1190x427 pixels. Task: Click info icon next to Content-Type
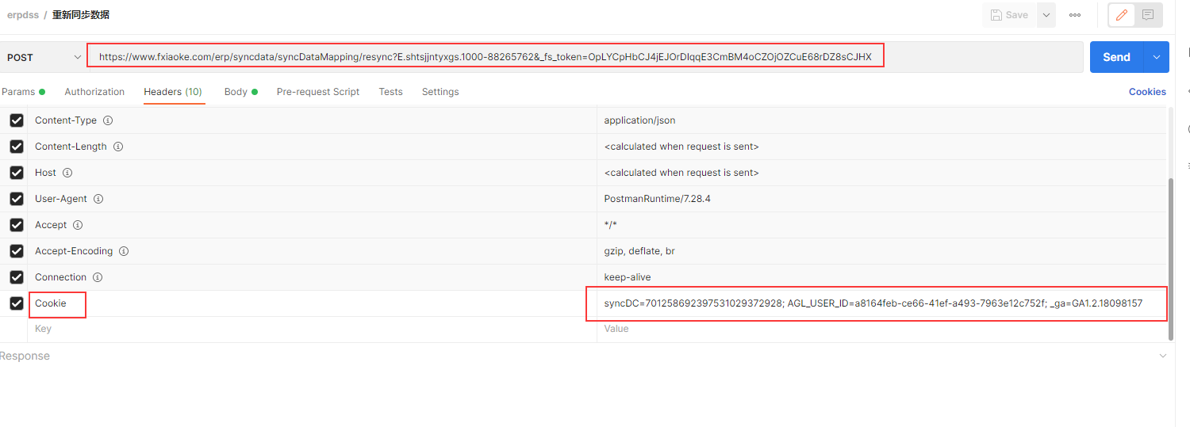coord(108,120)
